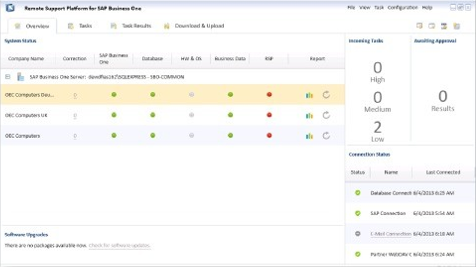
Task: Click the green Business Data indicator for OEC Computers Deu
Action: click(x=230, y=94)
